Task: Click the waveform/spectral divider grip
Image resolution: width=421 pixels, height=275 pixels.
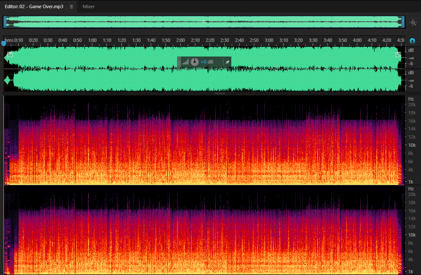Action: pyautogui.click(x=220, y=93)
